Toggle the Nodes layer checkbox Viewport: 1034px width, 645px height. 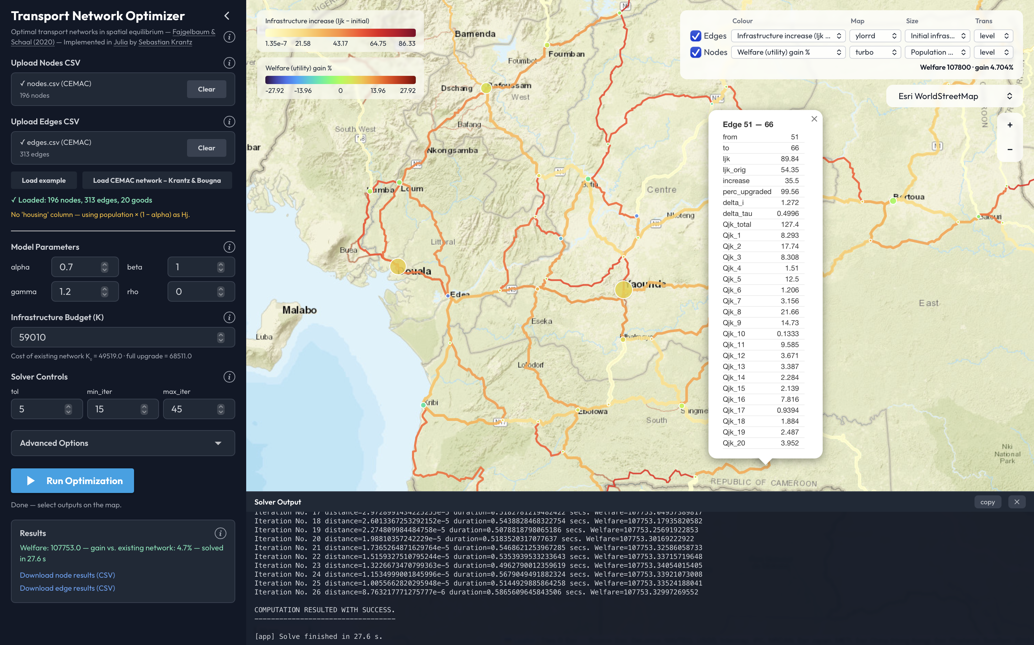pyautogui.click(x=696, y=53)
